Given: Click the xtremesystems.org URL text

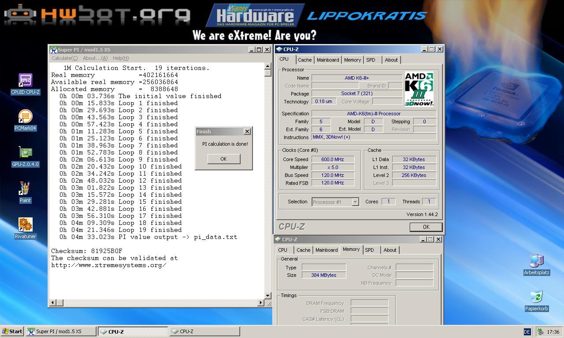Looking at the screenshot, I should click(109, 265).
